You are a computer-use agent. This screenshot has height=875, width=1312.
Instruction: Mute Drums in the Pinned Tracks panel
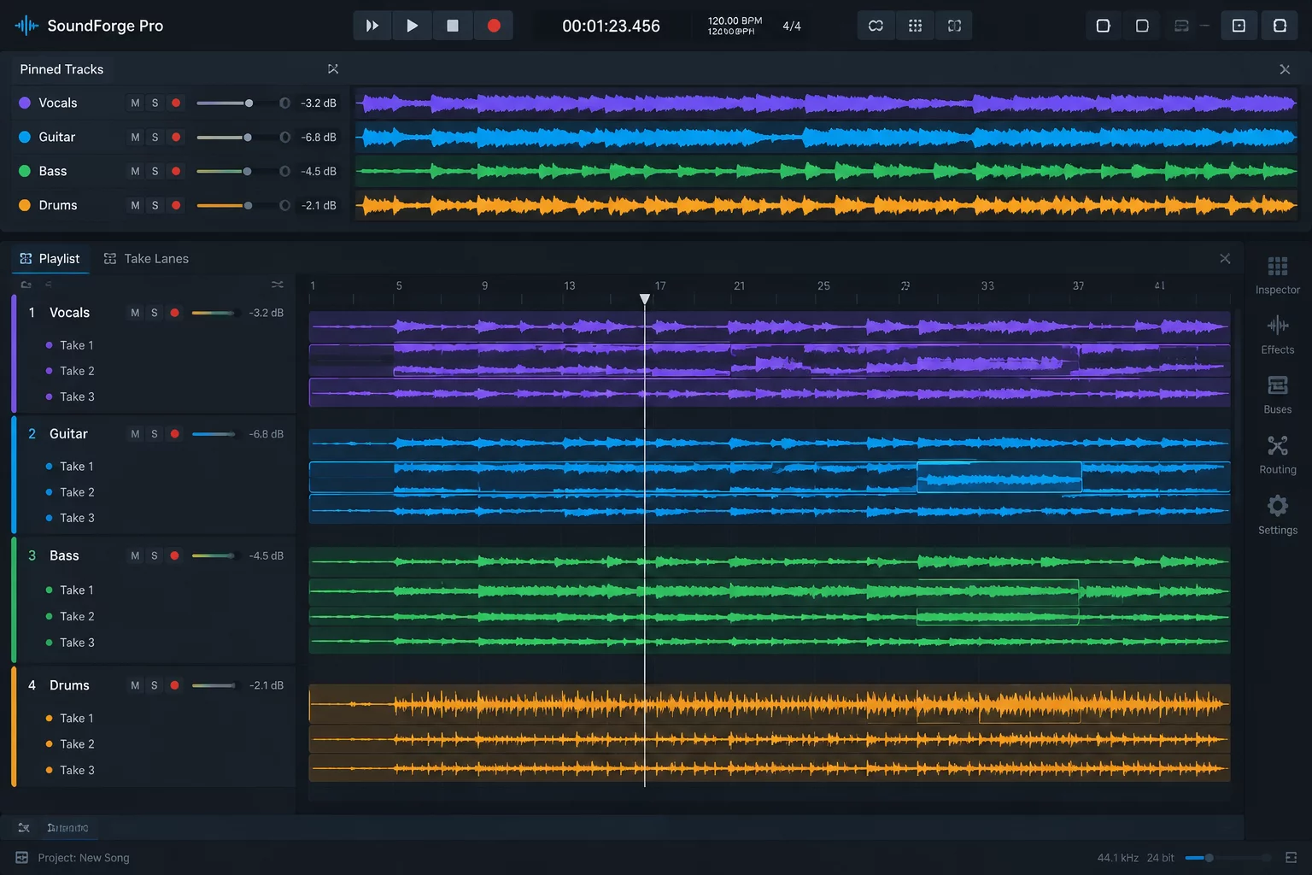pyautogui.click(x=135, y=205)
